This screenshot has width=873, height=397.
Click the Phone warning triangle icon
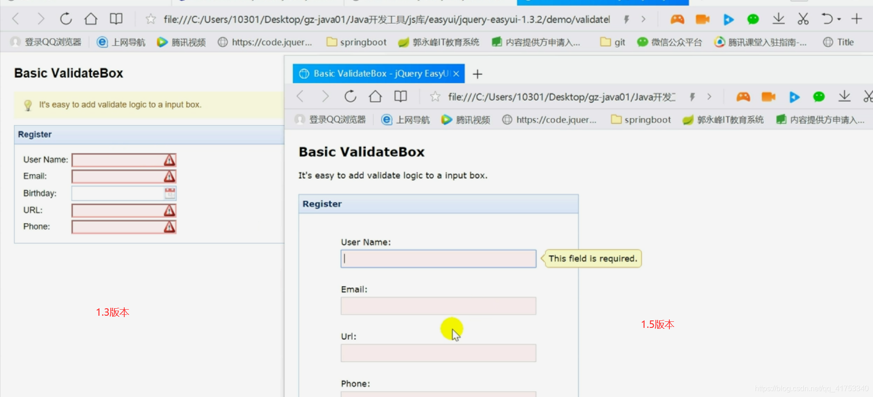(170, 227)
